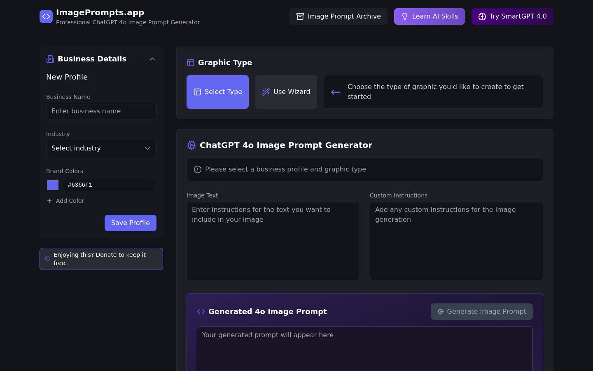Click the ImagePrompts.app code logo icon

pyautogui.click(x=46, y=16)
